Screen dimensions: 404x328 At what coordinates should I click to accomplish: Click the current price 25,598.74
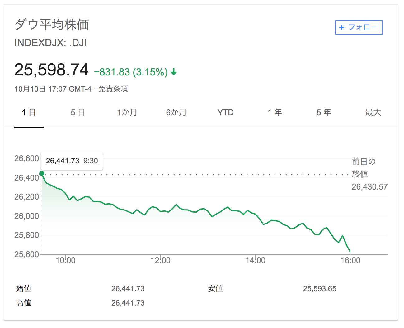click(52, 70)
